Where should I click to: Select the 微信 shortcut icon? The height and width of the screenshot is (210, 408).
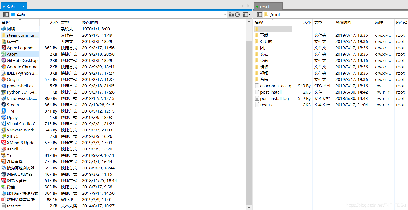(x=3, y=187)
